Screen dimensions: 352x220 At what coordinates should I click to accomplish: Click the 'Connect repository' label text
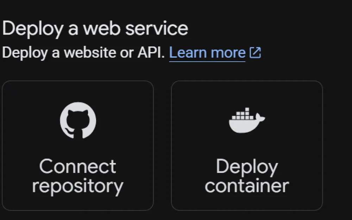tap(78, 176)
